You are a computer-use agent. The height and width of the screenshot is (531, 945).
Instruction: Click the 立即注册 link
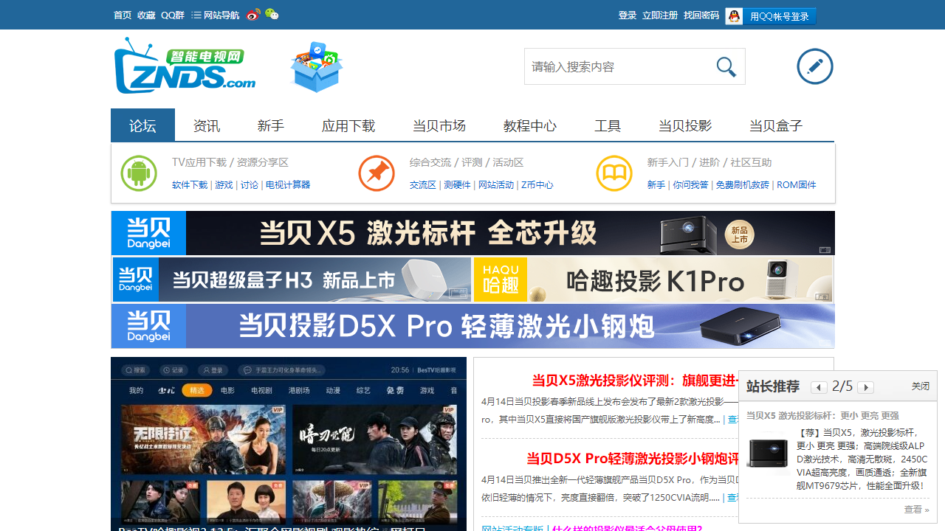[660, 15]
